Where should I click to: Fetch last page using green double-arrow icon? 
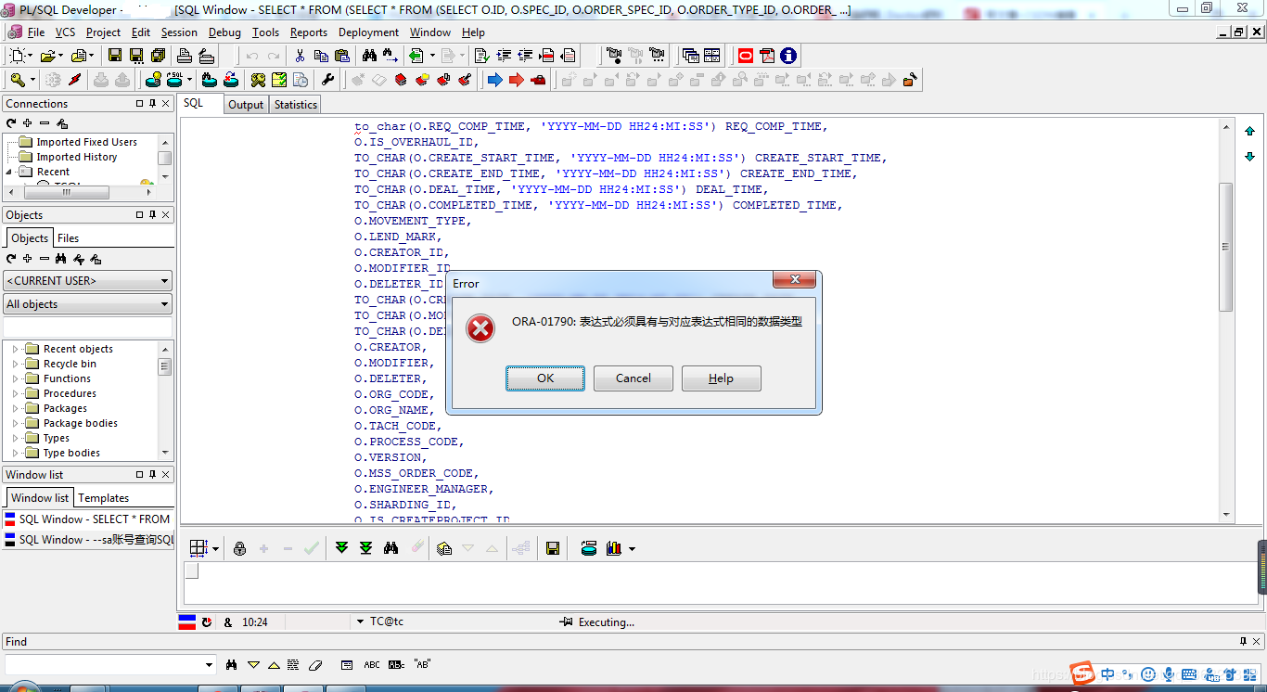(x=365, y=547)
